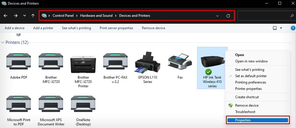Screen dimensions: 296x128
Task: Go forward with the right arrow
Action: click(x=16, y=16)
